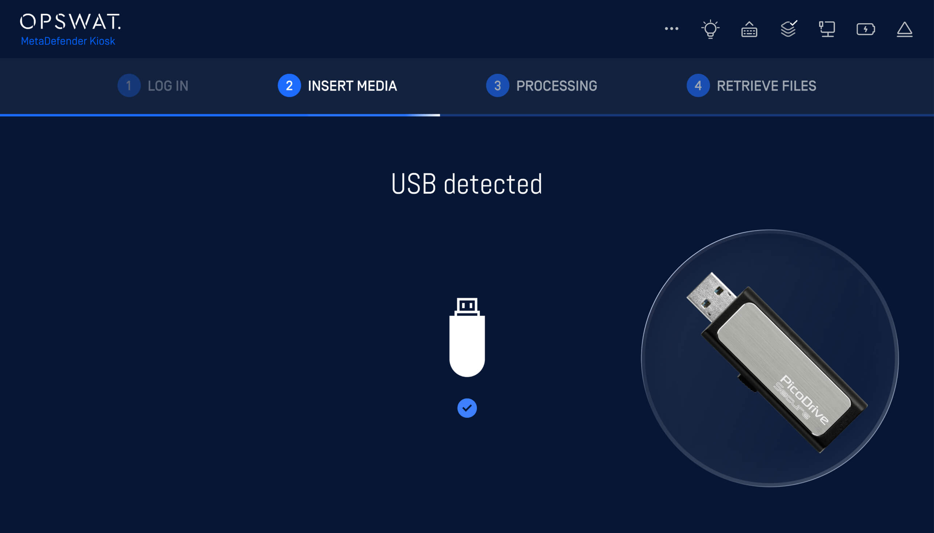
Task: Click the eject media triangle icon
Action: (x=904, y=29)
